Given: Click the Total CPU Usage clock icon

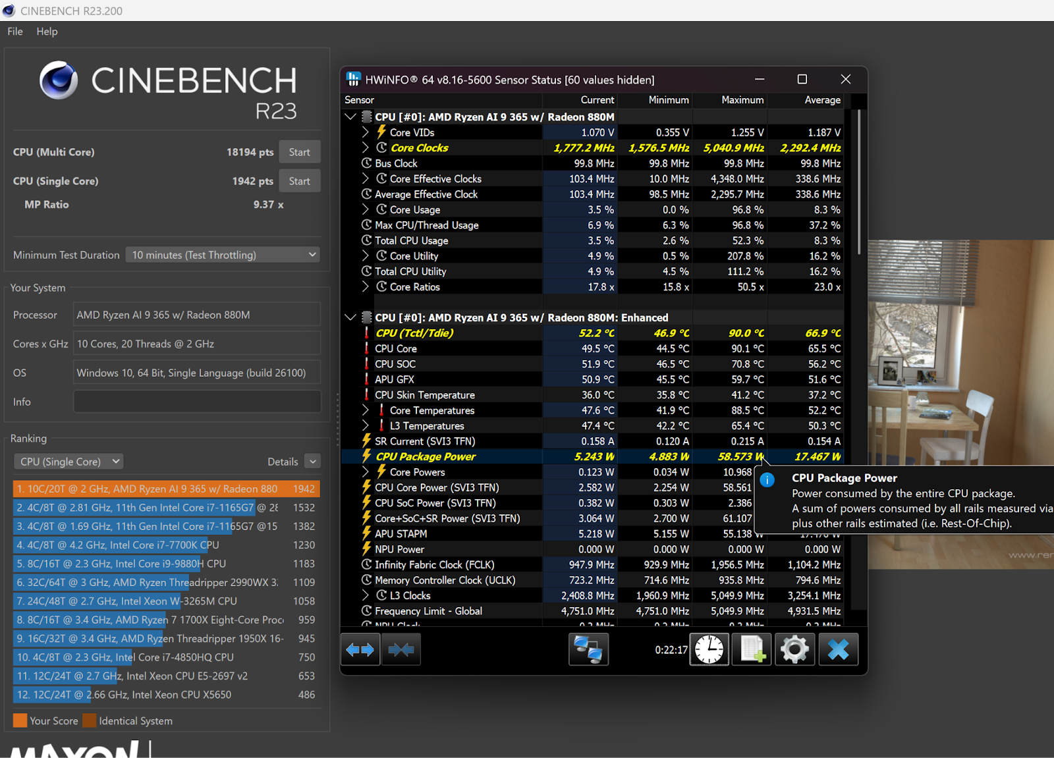Looking at the screenshot, I should coord(367,240).
